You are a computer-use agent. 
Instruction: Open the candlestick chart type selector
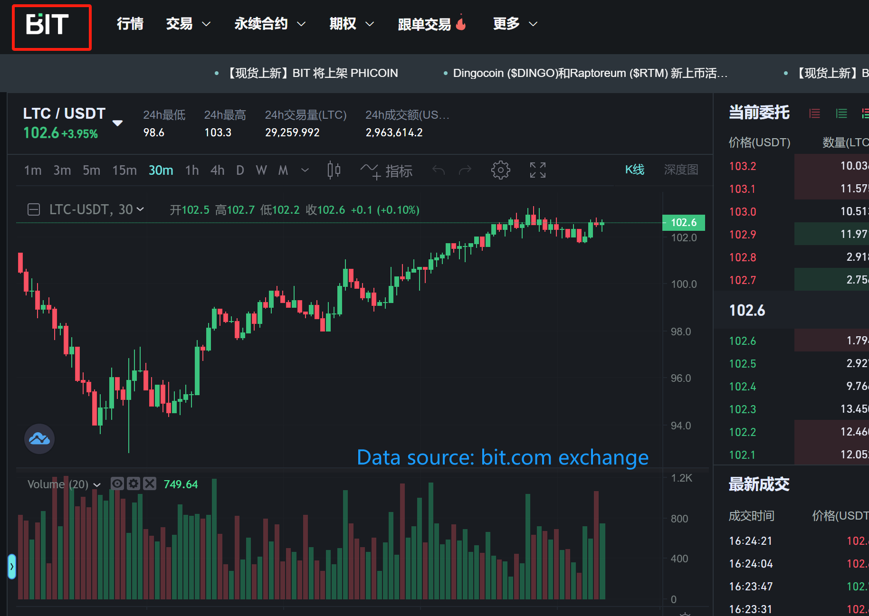(x=334, y=170)
